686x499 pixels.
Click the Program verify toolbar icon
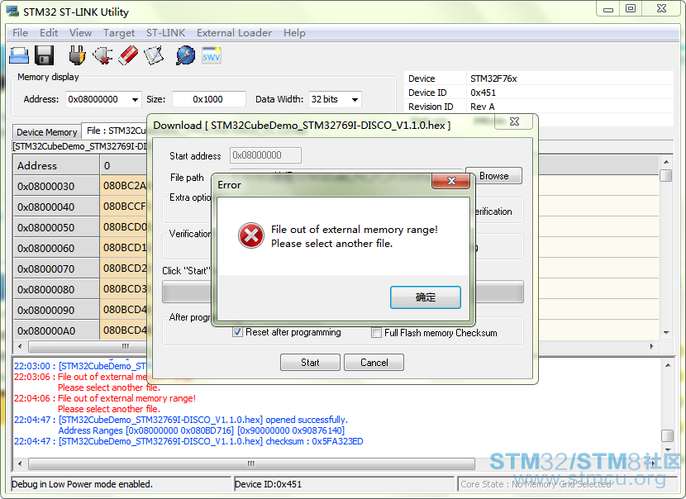click(154, 55)
